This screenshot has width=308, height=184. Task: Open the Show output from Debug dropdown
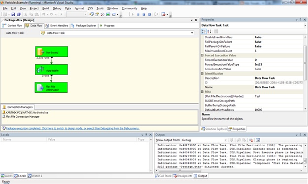tap(226, 140)
